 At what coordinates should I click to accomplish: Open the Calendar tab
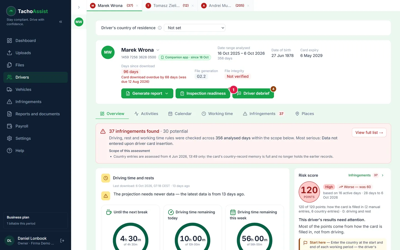click(x=180, y=114)
